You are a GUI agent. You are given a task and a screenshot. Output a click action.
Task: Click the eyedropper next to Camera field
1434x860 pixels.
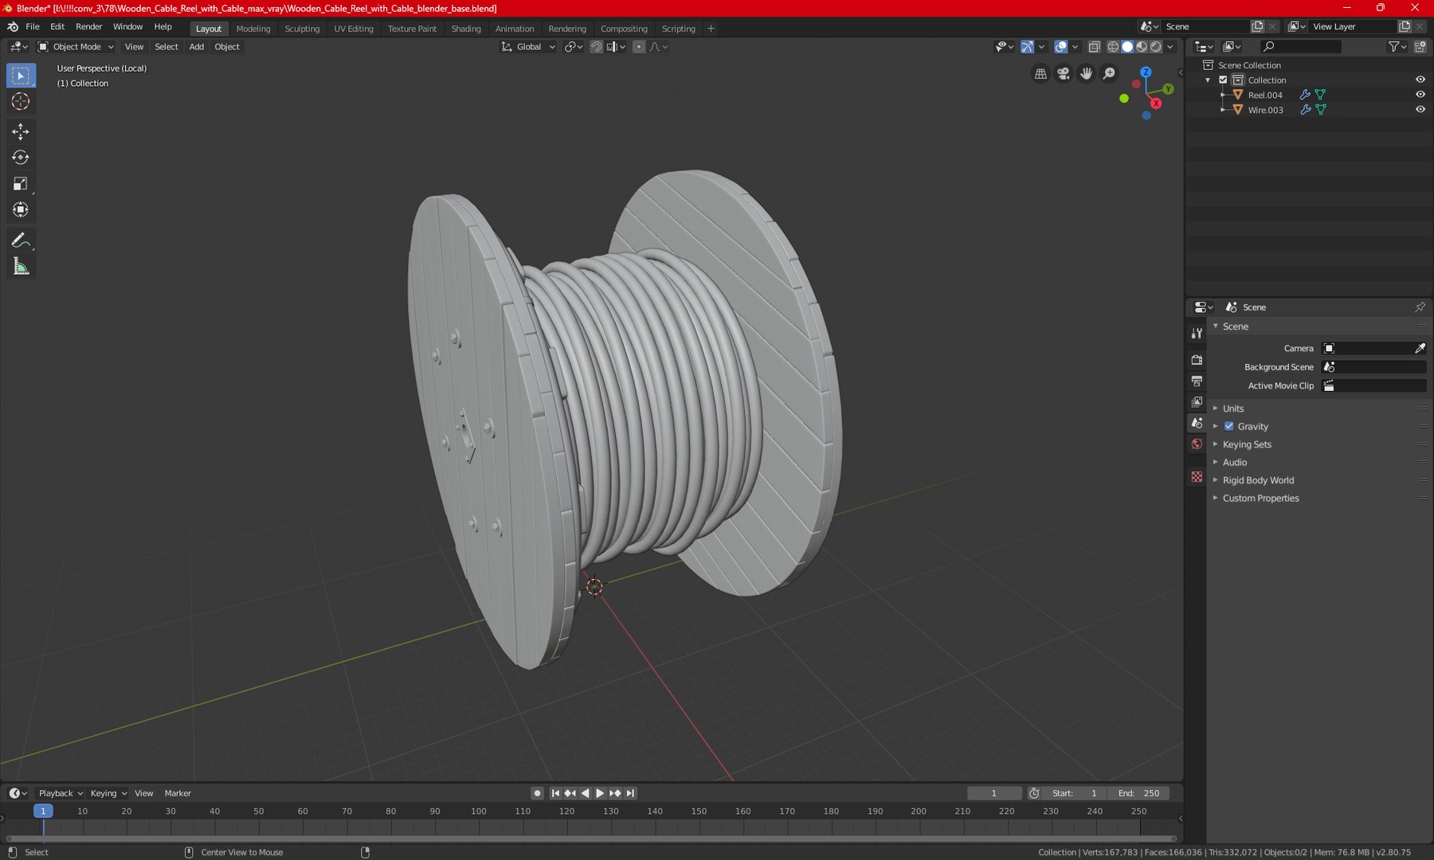pos(1420,348)
